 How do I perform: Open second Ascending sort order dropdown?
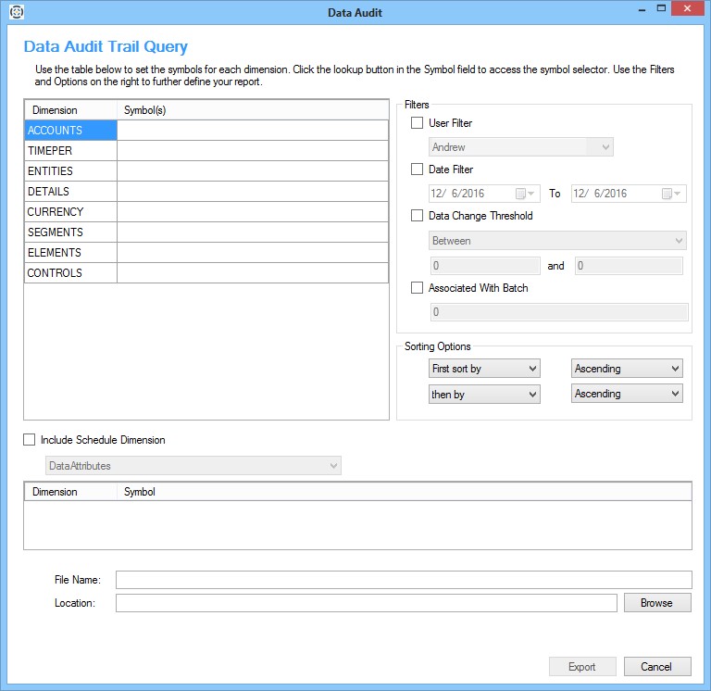pos(627,394)
